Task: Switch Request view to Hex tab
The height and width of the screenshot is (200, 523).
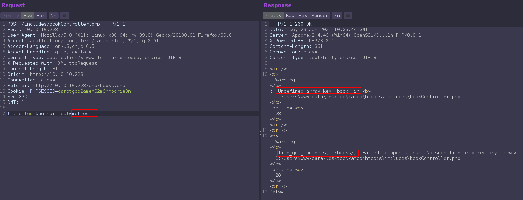Action: [40, 16]
